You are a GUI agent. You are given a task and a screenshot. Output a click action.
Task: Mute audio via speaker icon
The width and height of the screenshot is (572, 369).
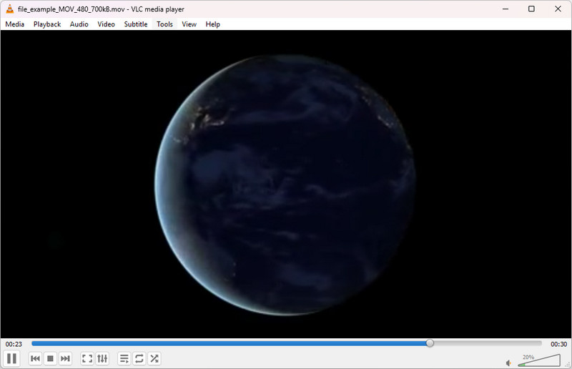pos(509,363)
